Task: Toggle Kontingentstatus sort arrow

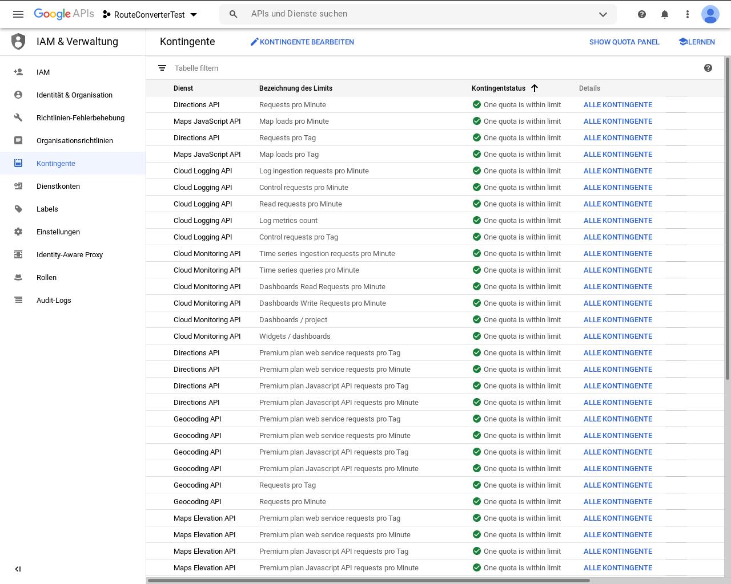Action: tap(535, 88)
